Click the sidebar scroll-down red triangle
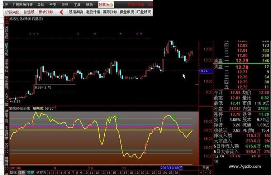The height and width of the screenshot is (175, 271). tap(6, 22)
